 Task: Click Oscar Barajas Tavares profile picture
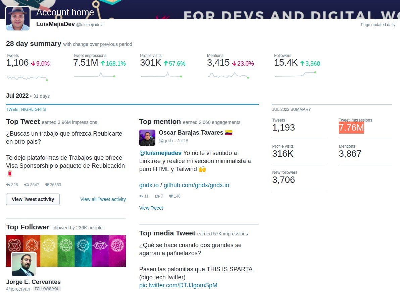pyautogui.click(x=147, y=137)
